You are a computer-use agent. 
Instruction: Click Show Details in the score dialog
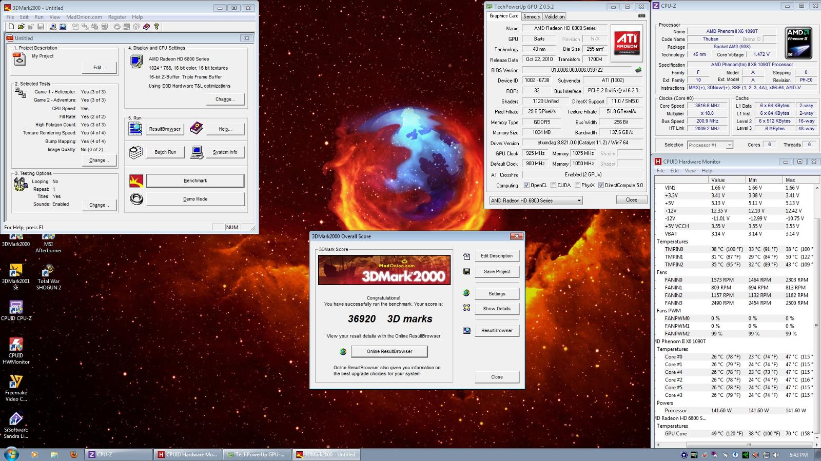[x=497, y=309]
